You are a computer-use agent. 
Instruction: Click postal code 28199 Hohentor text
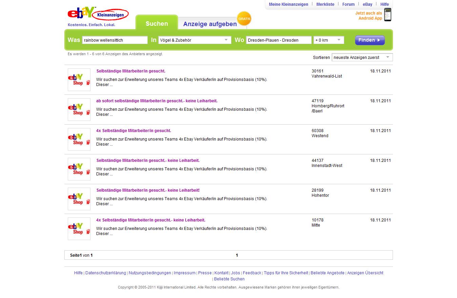coord(320,193)
